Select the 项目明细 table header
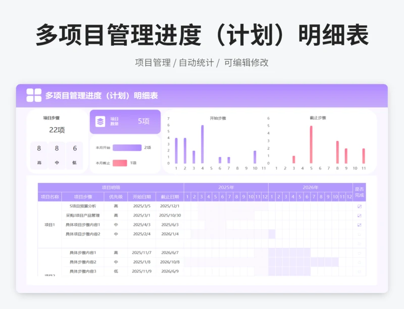Screen dimensions: 404x309 111,188
